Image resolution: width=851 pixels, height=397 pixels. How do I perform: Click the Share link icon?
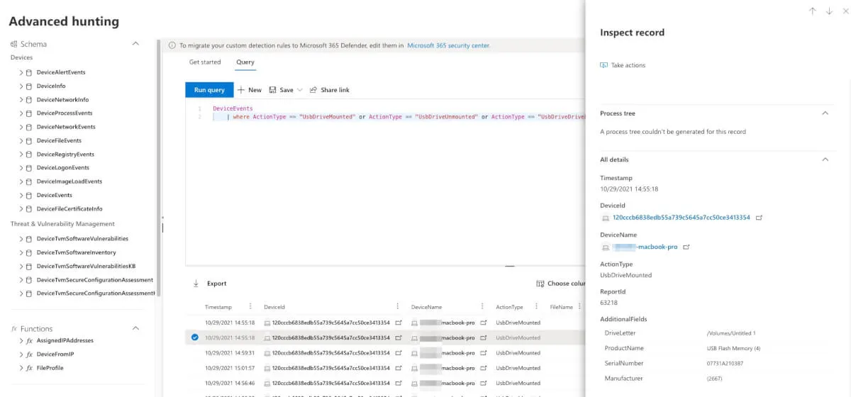[x=313, y=90]
